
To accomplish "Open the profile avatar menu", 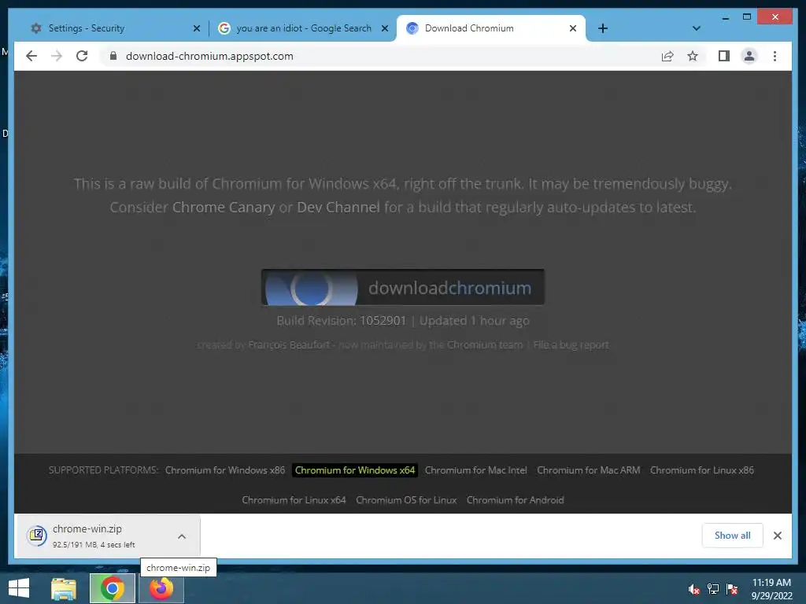I will [x=749, y=56].
